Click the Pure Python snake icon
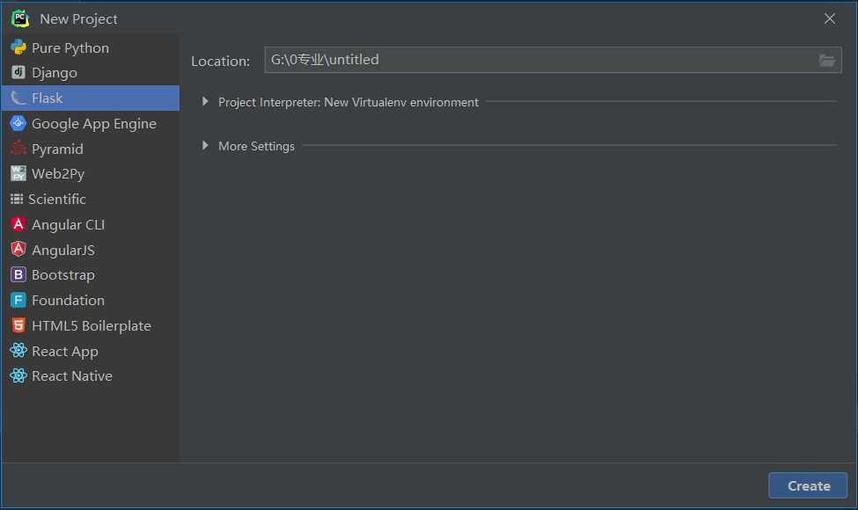 [x=18, y=47]
